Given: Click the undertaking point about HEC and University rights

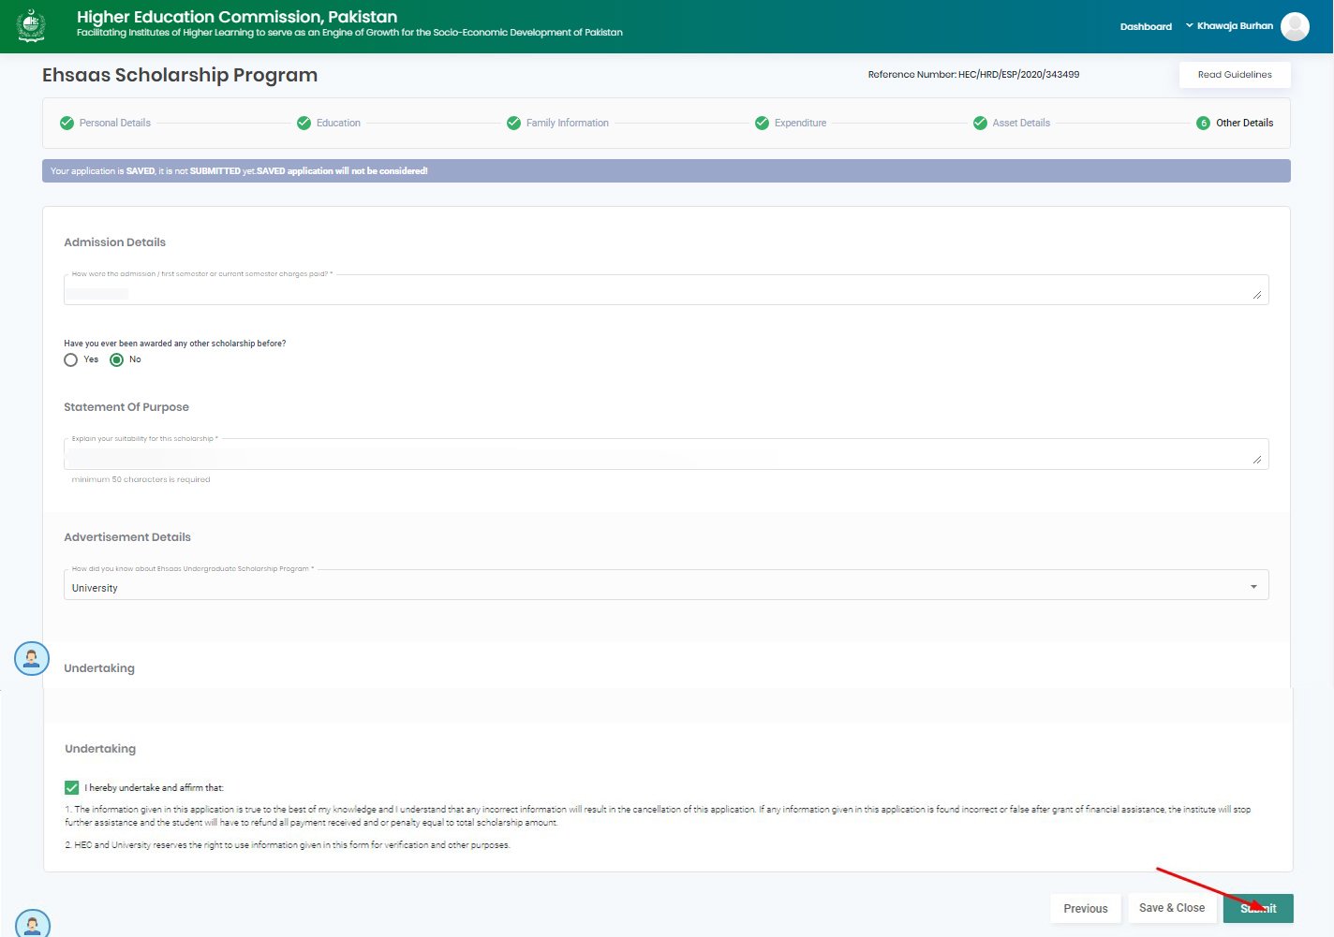Looking at the screenshot, I should pyautogui.click(x=288, y=845).
